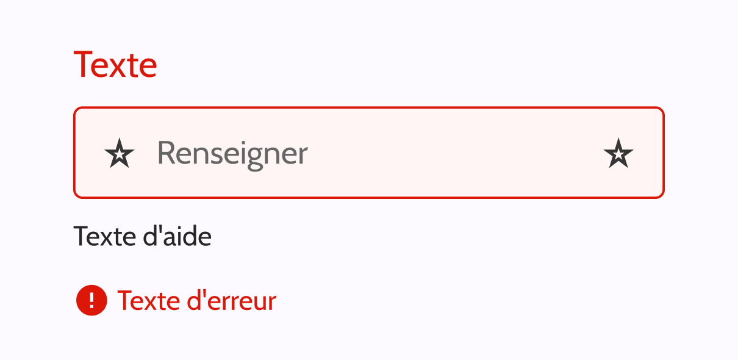Select the red 'Texte' heading

pos(115,63)
